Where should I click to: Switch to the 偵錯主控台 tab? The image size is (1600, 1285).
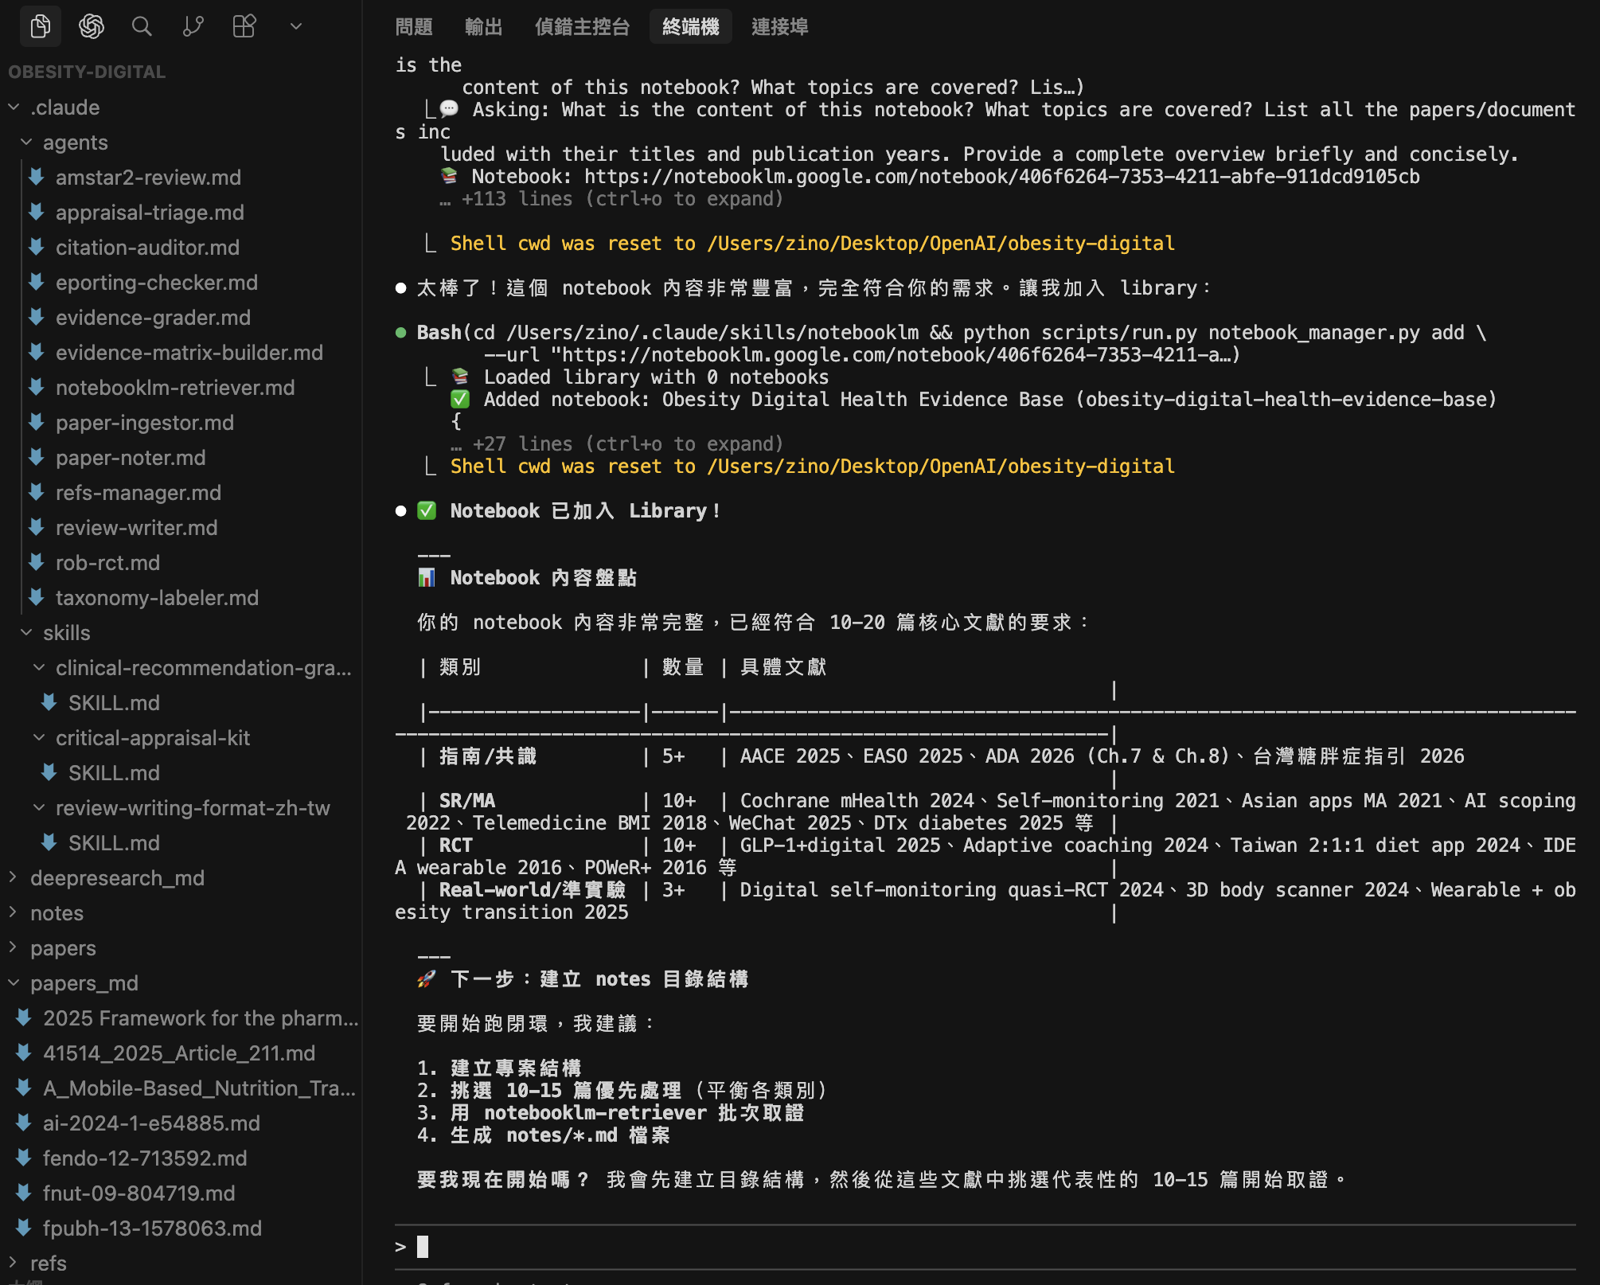click(582, 27)
